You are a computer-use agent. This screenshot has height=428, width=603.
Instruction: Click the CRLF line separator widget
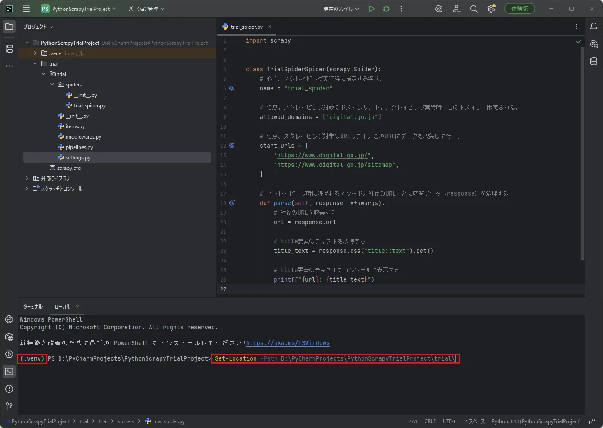[430, 421]
